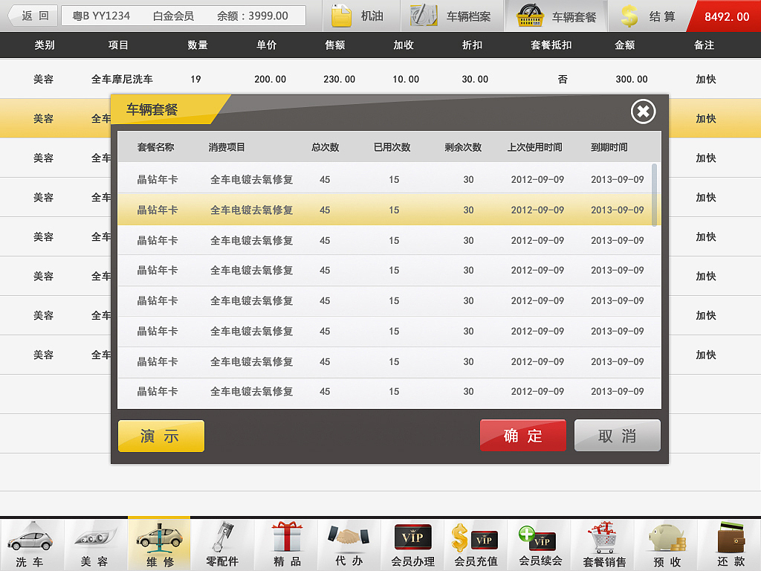The height and width of the screenshot is (571, 761).
Task: Click 200.00 unit price cell
Action: (270, 79)
